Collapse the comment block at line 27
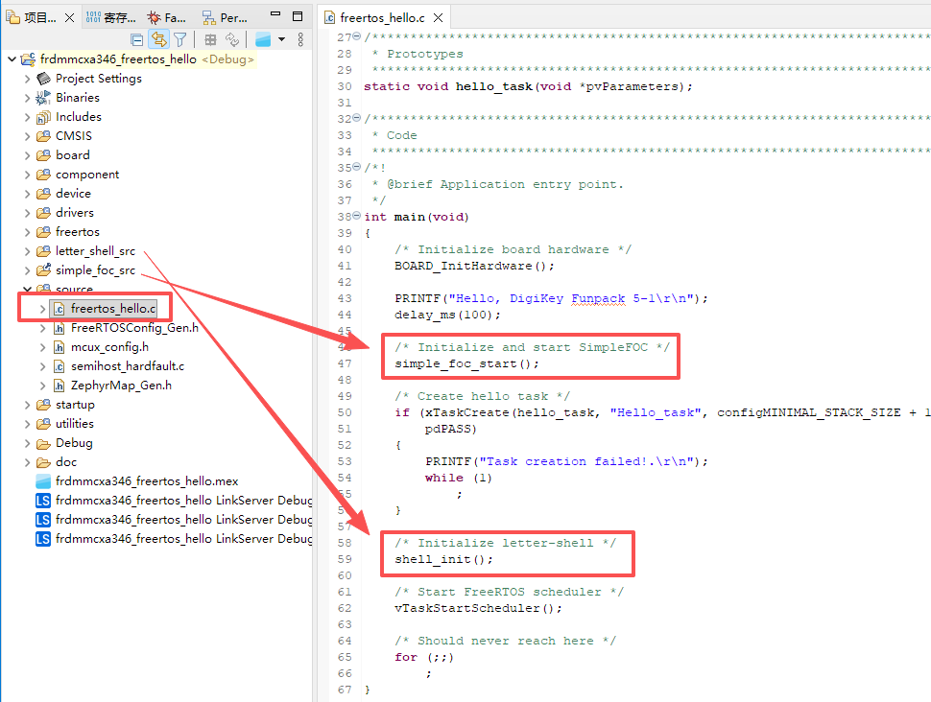 357,37
